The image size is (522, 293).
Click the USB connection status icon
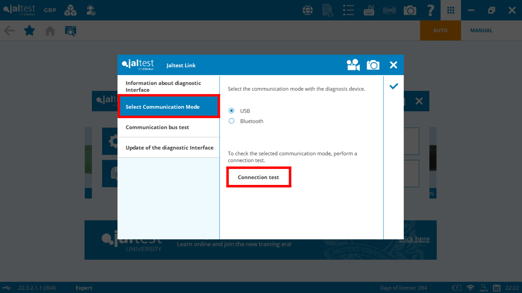7,288
